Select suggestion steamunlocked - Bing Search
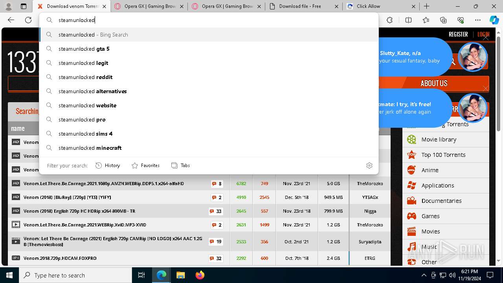Image resolution: width=503 pixels, height=283 pixels. click(x=209, y=35)
